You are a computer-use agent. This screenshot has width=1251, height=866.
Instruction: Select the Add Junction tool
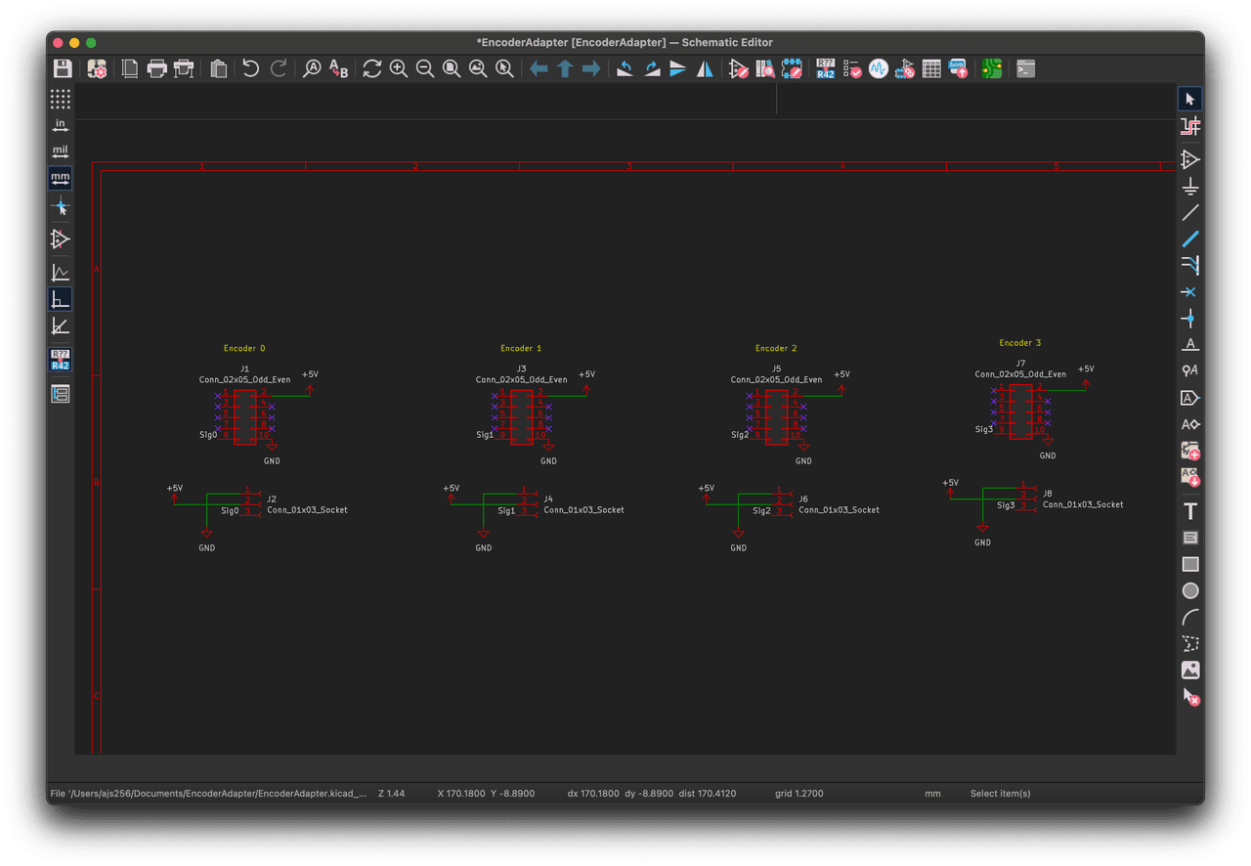pyautogui.click(x=1189, y=319)
